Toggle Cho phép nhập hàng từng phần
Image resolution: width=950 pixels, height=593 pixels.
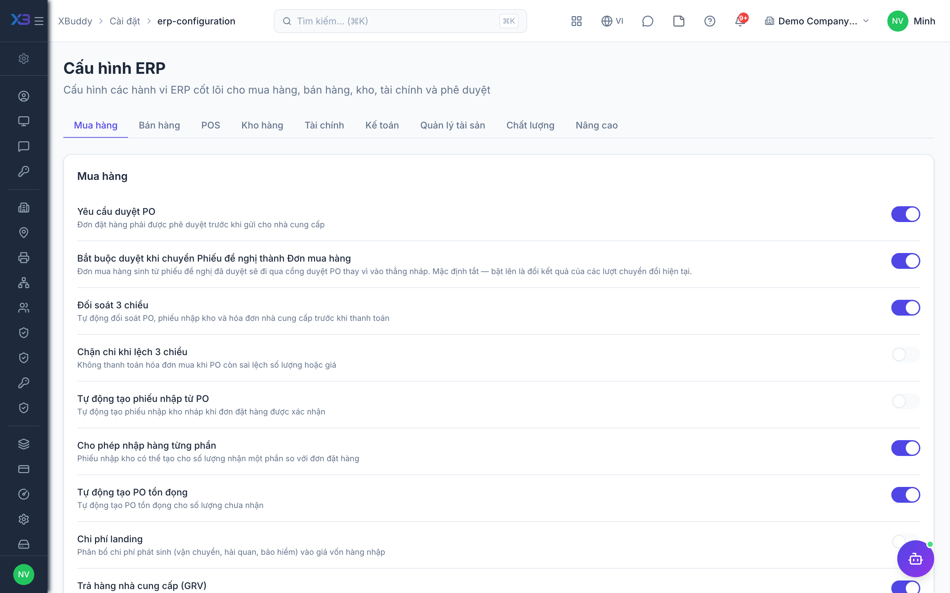pos(905,448)
